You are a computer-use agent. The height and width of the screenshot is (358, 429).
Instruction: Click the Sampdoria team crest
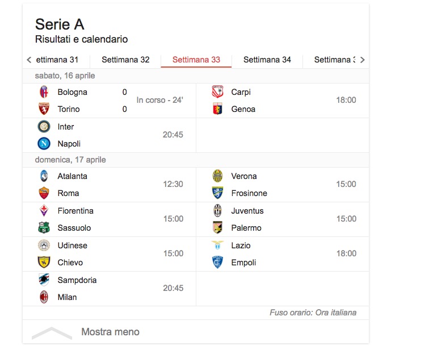pyautogui.click(x=44, y=280)
